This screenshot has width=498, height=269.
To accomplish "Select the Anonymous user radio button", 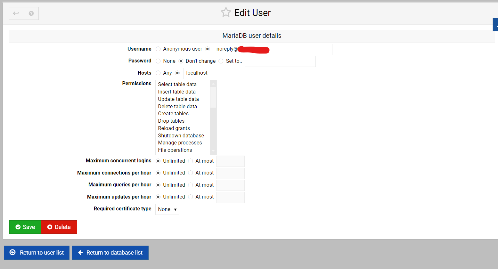I will click(x=158, y=49).
